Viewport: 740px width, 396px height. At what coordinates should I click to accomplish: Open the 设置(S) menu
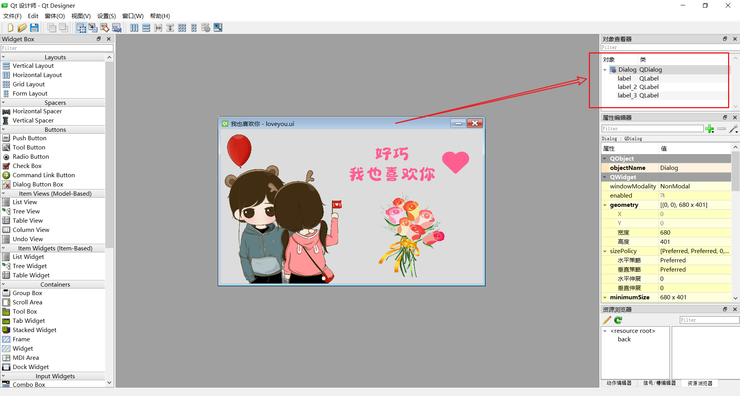pyautogui.click(x=106, y=16)
